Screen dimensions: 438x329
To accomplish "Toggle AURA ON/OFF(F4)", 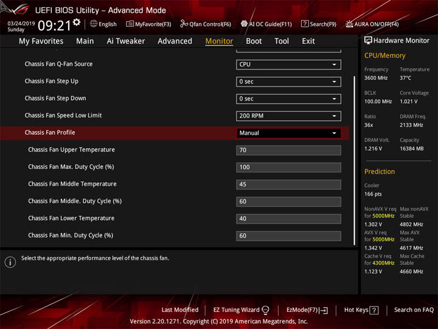I will point(372,24).
